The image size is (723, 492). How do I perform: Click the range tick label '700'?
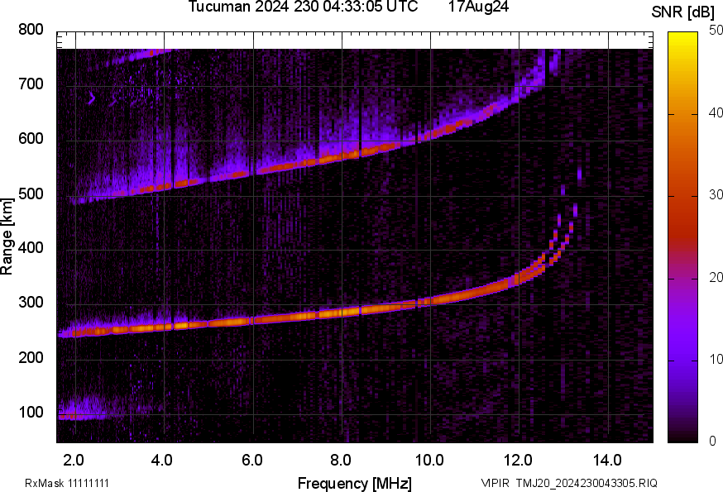[31, 84]
